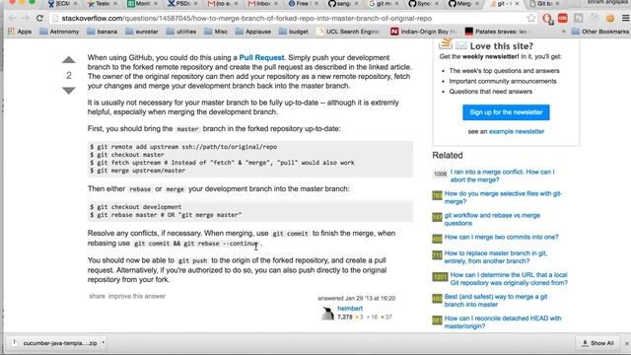Click the red square extension icon

[x=563, y=18]
